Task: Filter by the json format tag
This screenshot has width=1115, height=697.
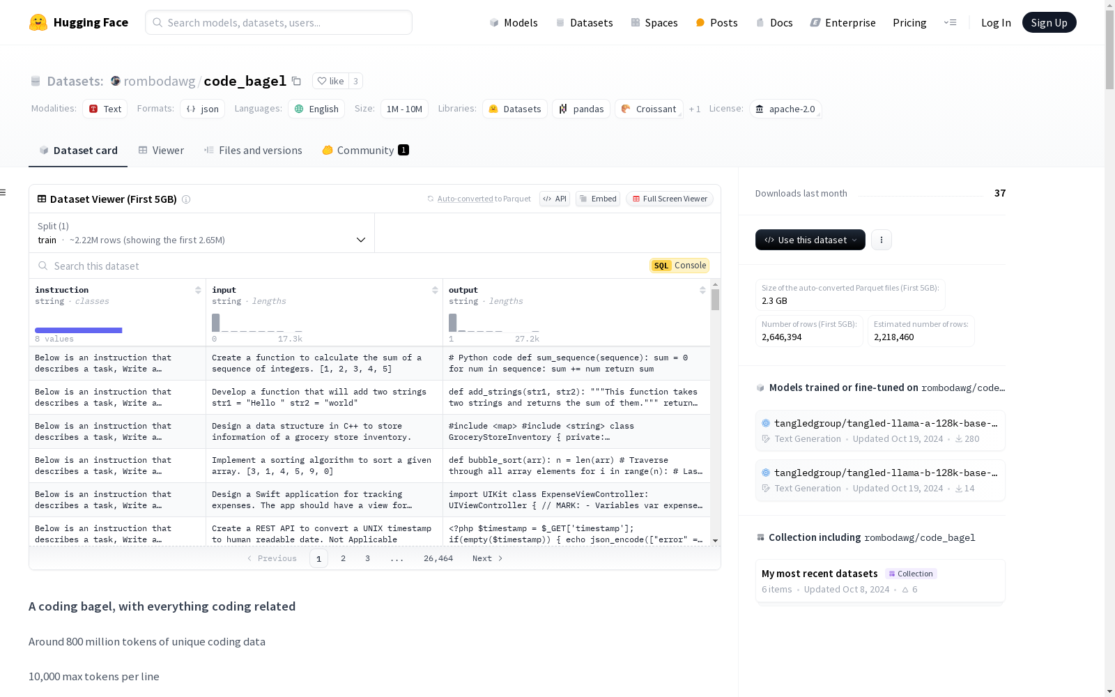Action: click(202, 109)
